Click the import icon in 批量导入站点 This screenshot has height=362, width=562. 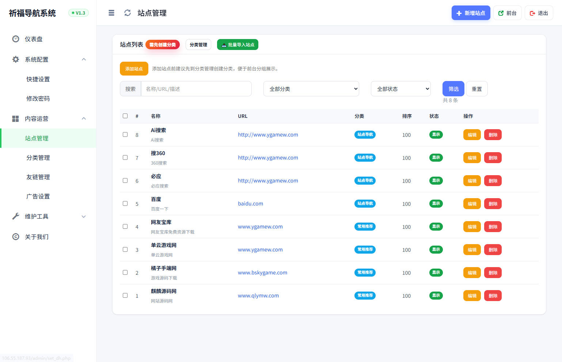point(224,45)
